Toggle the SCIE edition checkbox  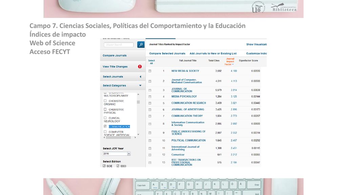click(104, 166)
